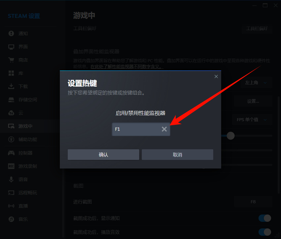
Task: Click the 库 grid icon in the sidebar
Action: pyautogui.click(x=11, y=73)
